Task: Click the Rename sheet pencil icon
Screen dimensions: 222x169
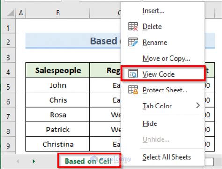Action: (133, 42)
